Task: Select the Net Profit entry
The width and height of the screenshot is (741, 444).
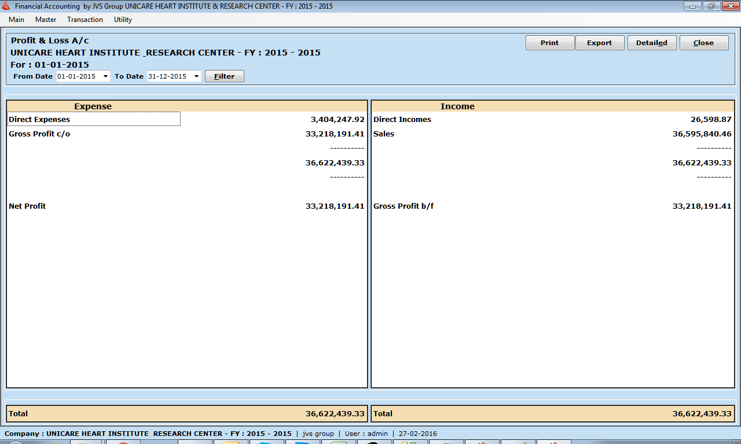Action: (x=27, y=206)
